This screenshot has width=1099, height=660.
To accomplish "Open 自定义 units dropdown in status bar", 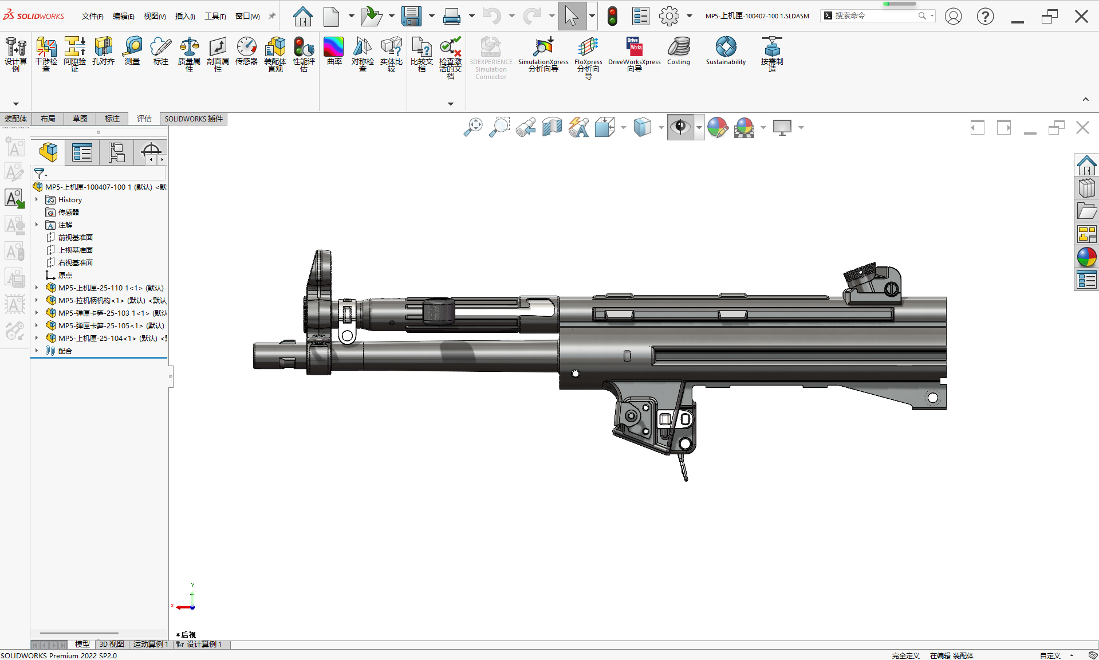I will 1057,655.
